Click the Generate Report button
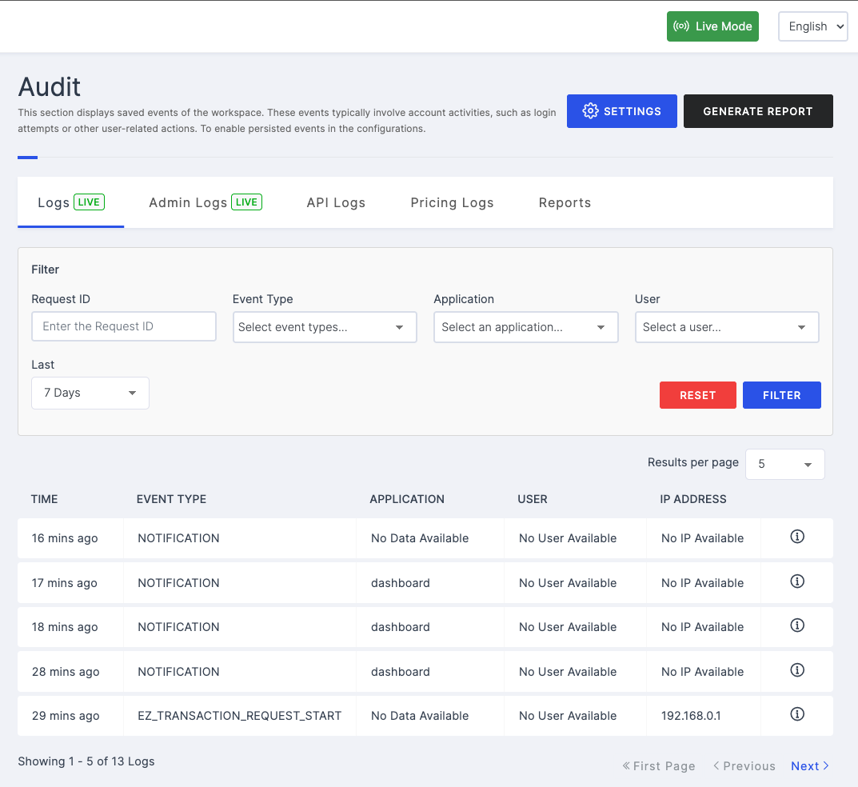The height and width of the screenshot is (787, 858). 757,111
